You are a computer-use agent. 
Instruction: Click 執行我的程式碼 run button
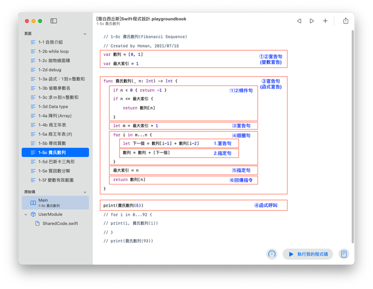(x=308, y=254)
